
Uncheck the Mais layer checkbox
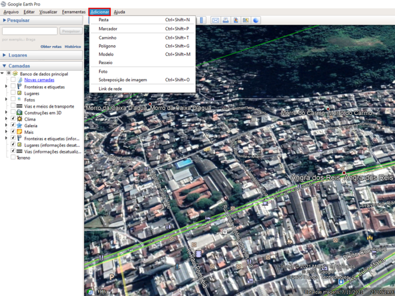pos(13,132)
